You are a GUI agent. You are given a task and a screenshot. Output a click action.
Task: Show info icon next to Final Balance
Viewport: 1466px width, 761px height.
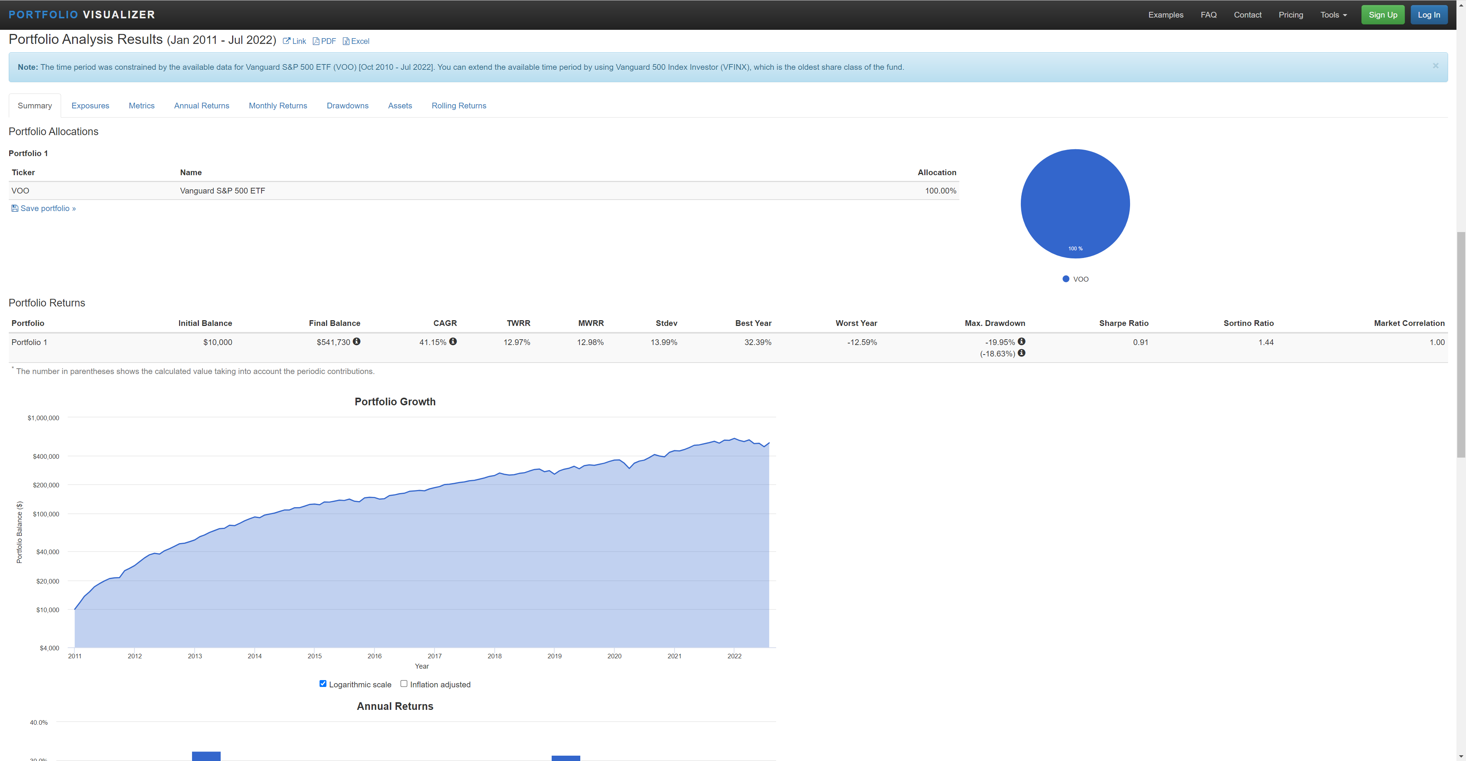(356, 341)
